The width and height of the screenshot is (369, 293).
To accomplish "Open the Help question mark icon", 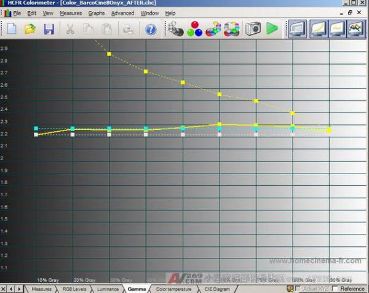I will coord(151,28).
